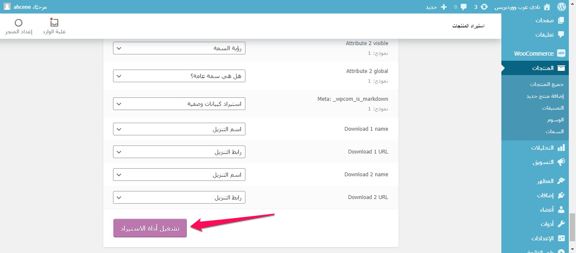Click the Download 2 name label

366,175
